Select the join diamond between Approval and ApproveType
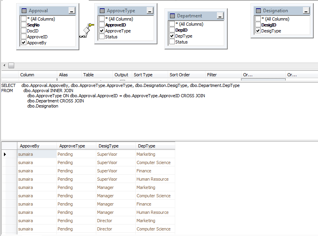This screenshot has height=236, width=318. coord(86,30)
